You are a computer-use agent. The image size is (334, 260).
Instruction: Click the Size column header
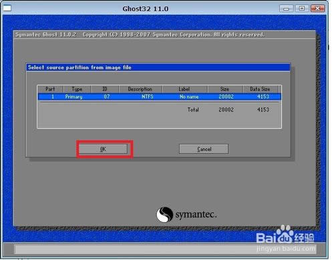225,89
